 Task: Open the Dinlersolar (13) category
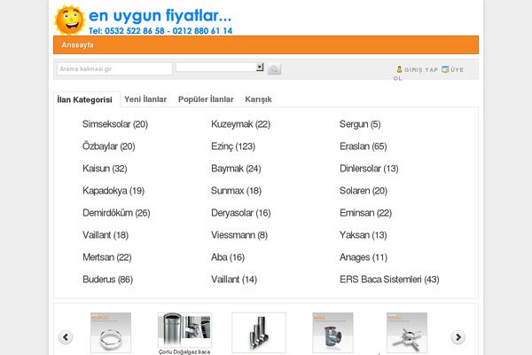click(x=369, y=169)
